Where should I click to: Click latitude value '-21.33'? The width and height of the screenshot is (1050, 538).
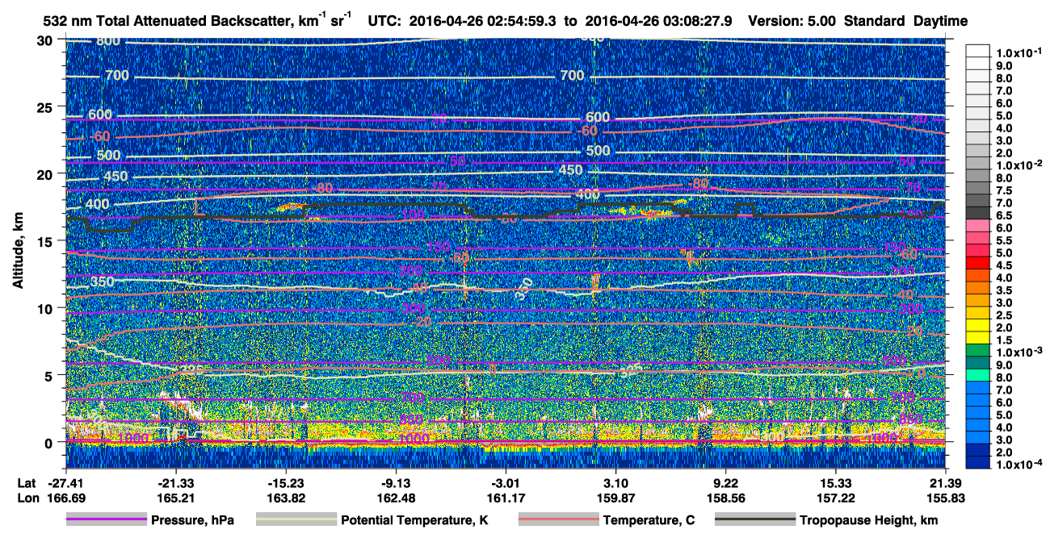(x=176, y=482)
